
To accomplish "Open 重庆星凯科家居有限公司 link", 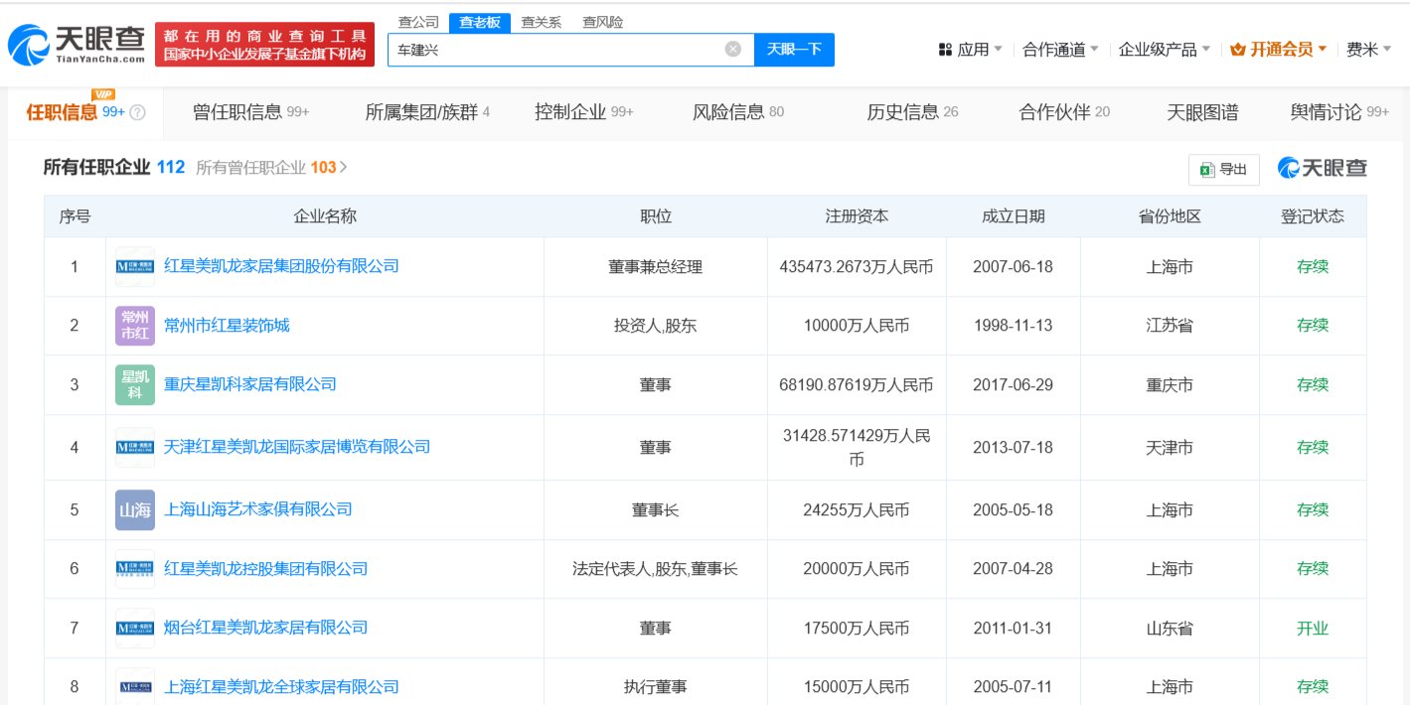I will pyautogui.click(x=250, y=384).
